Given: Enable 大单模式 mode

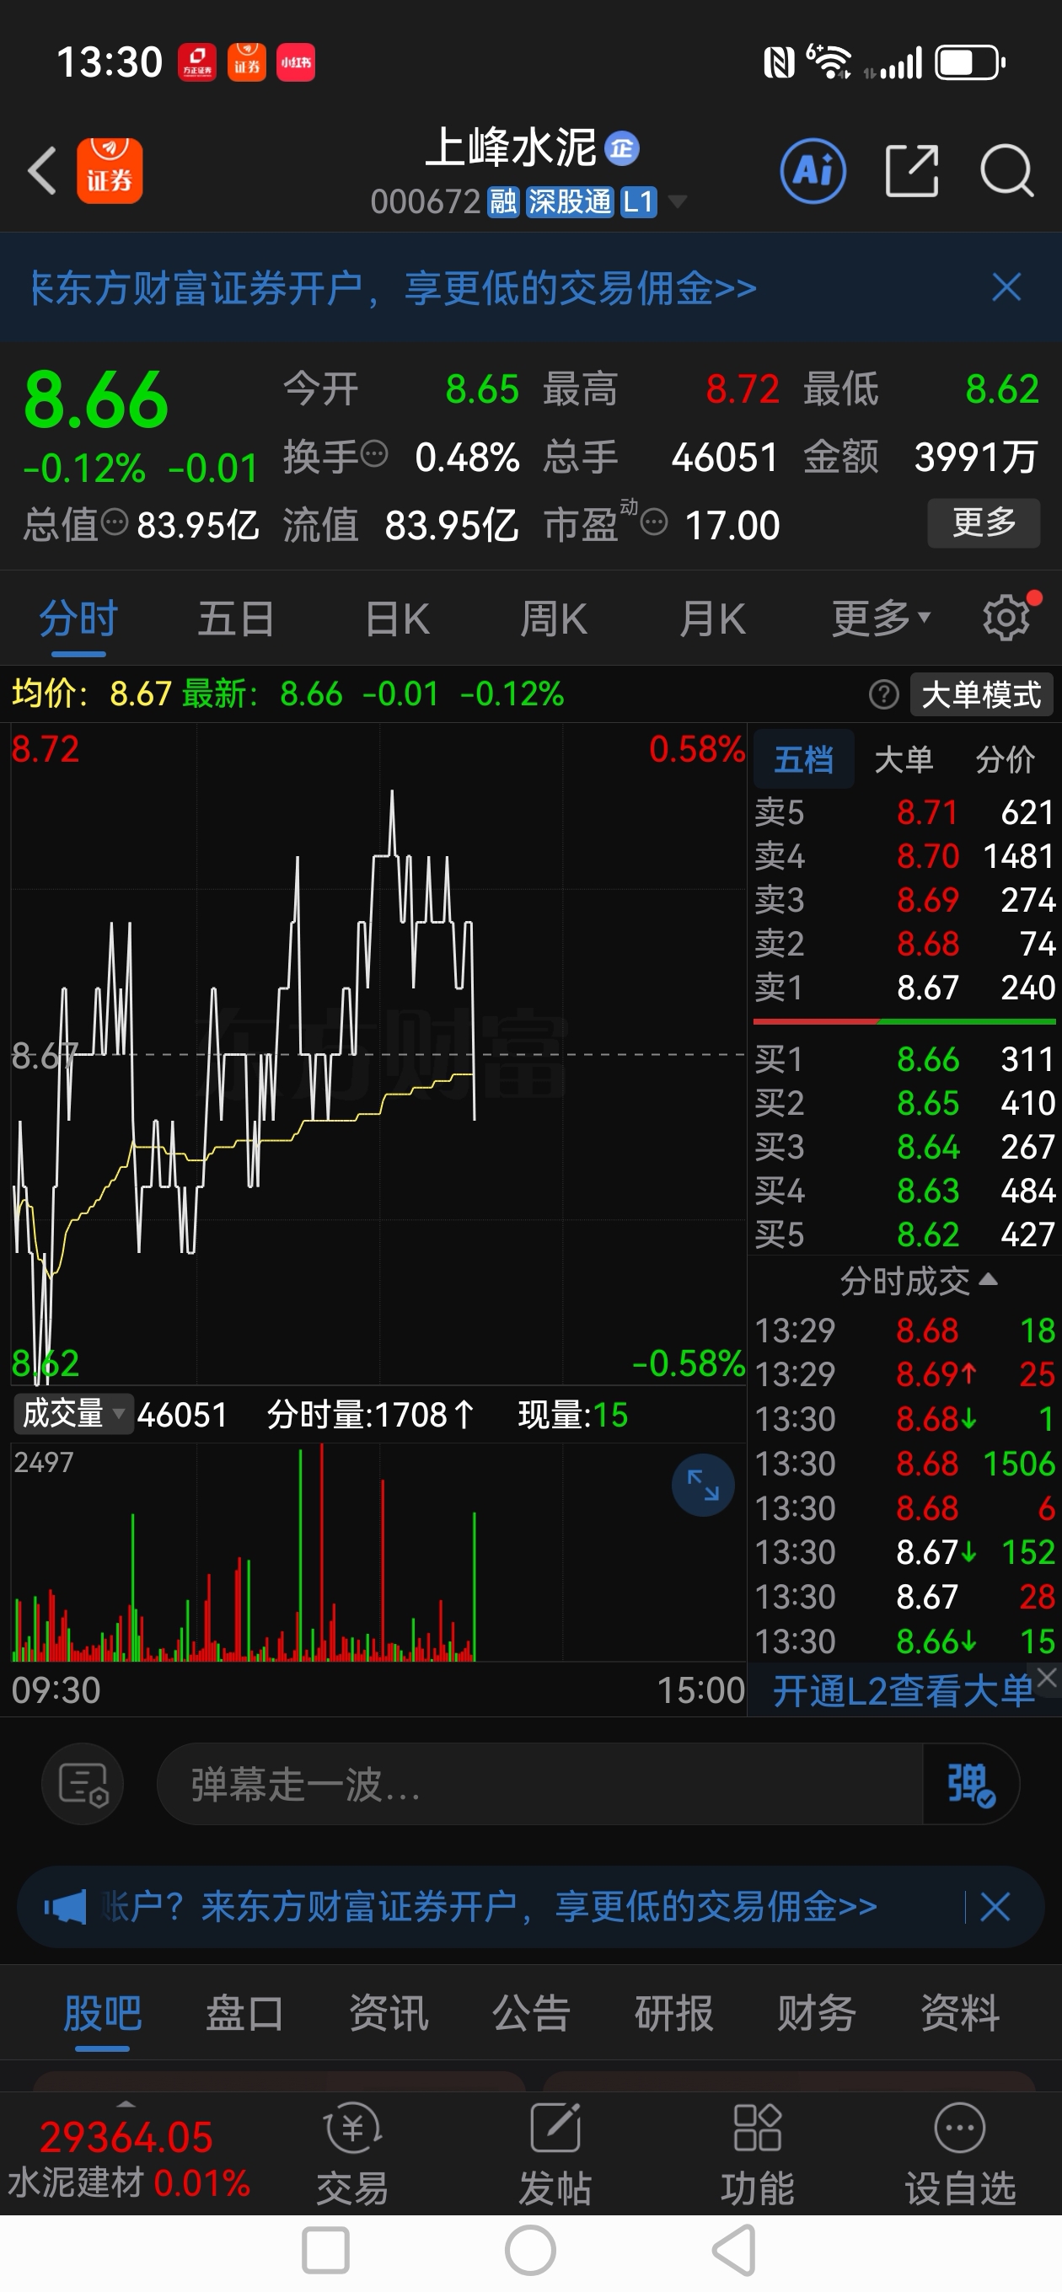Looking at the screenshot, I should pos(981,694).
